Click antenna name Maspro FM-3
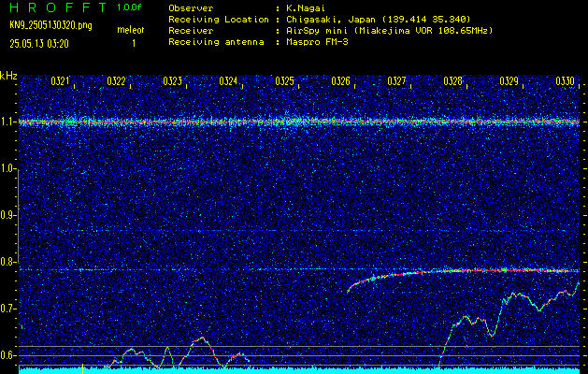This screenshot has height=374, width=588. click(317, 42)
